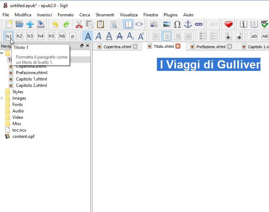
Task: Open the Plugins menu
Action: [x=170, y=15]
